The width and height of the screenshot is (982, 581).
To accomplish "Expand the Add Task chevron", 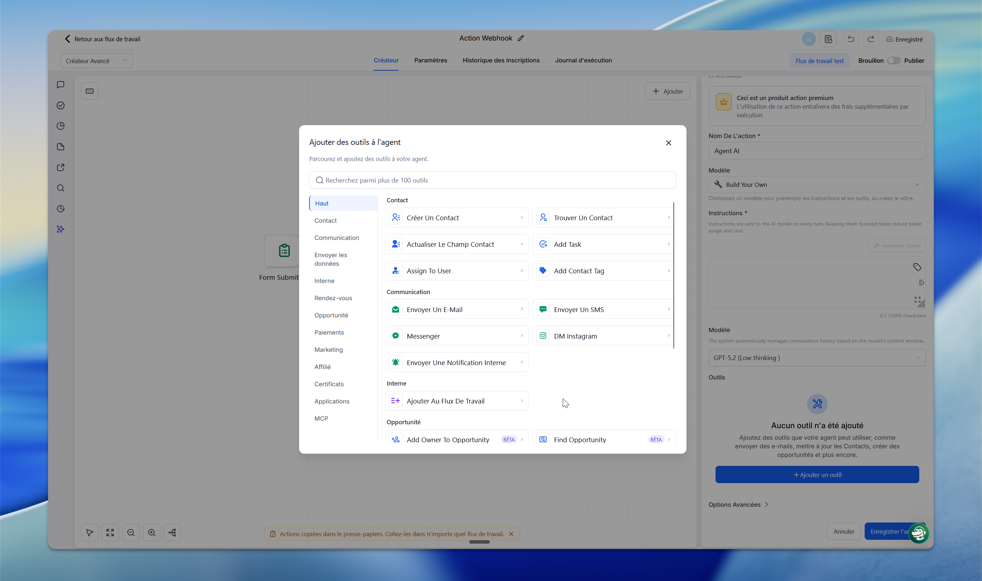I will click(669, 244).
